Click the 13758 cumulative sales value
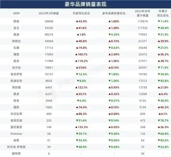The height and width of the screenshot is (157, 171). coord(143,88)
